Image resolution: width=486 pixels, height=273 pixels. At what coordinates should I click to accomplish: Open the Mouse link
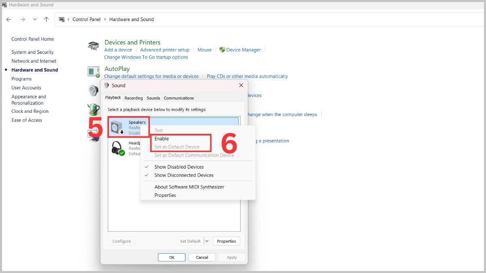(205, 50)
